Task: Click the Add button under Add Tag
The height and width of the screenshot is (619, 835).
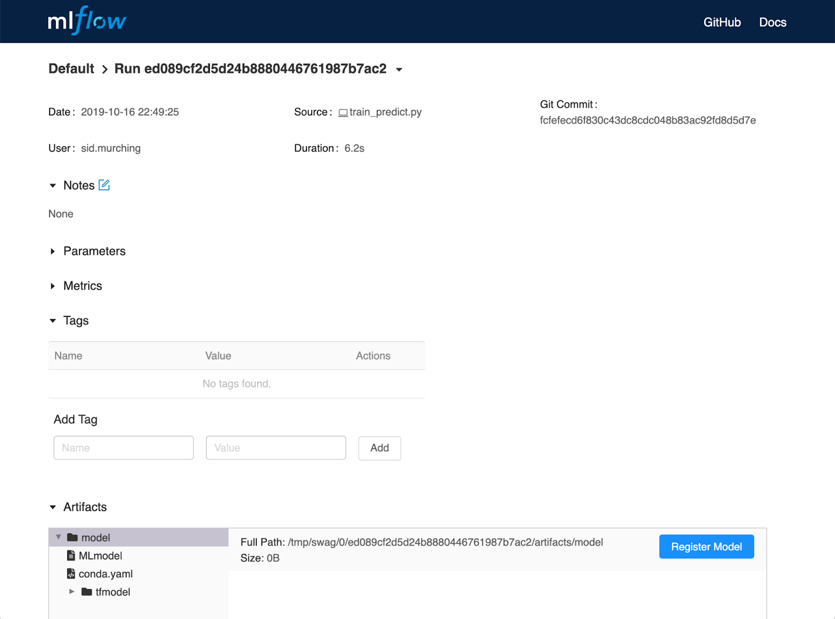Action: tap(379, 448)
